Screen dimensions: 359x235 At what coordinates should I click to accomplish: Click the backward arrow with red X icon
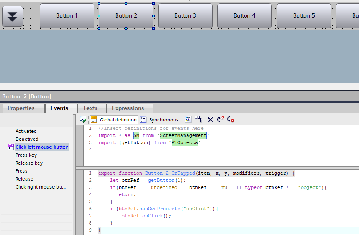(x=231, y=119)
